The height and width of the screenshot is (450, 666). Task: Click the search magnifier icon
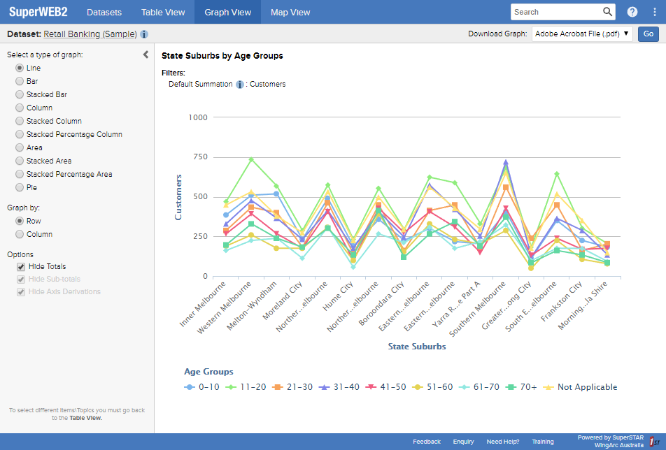[x=607, y=12]
